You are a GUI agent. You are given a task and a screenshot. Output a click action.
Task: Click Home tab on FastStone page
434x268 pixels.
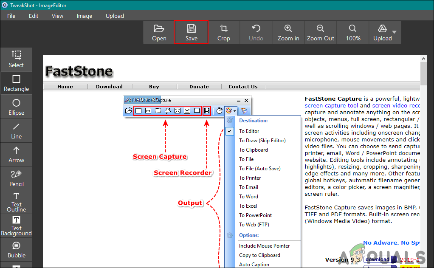[65, 87]
